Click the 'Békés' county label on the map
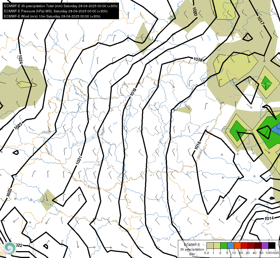This screenshot has width=280, height=258. tap(200, 155)
